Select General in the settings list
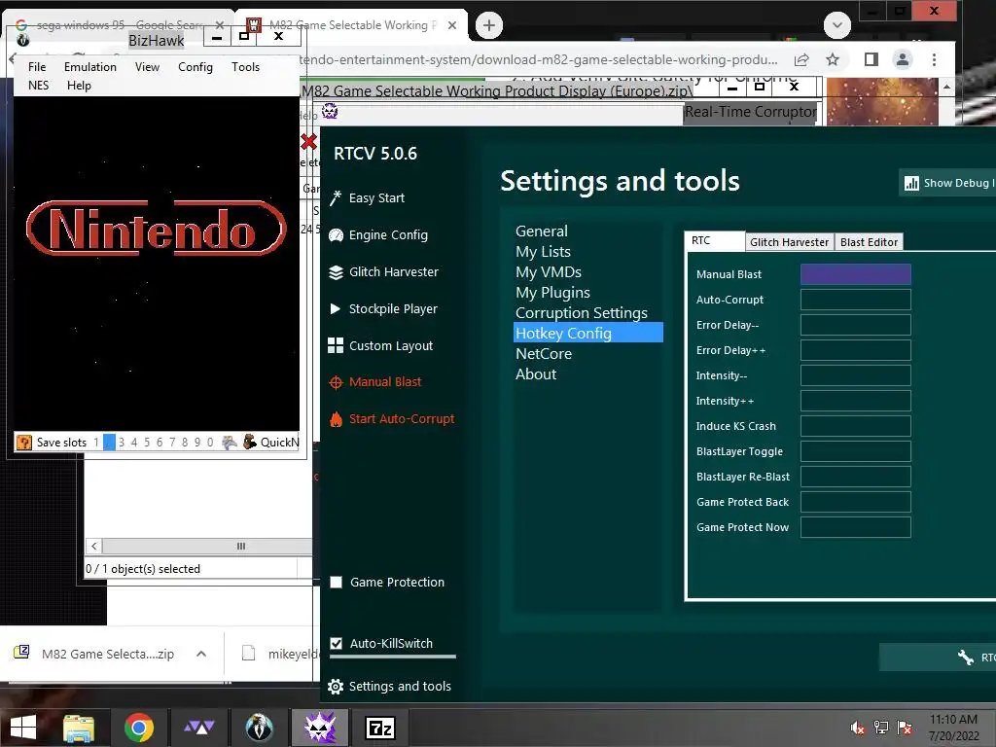Image resolution: width=996 pixels, height=747 pixels. (x=541, y=231)
